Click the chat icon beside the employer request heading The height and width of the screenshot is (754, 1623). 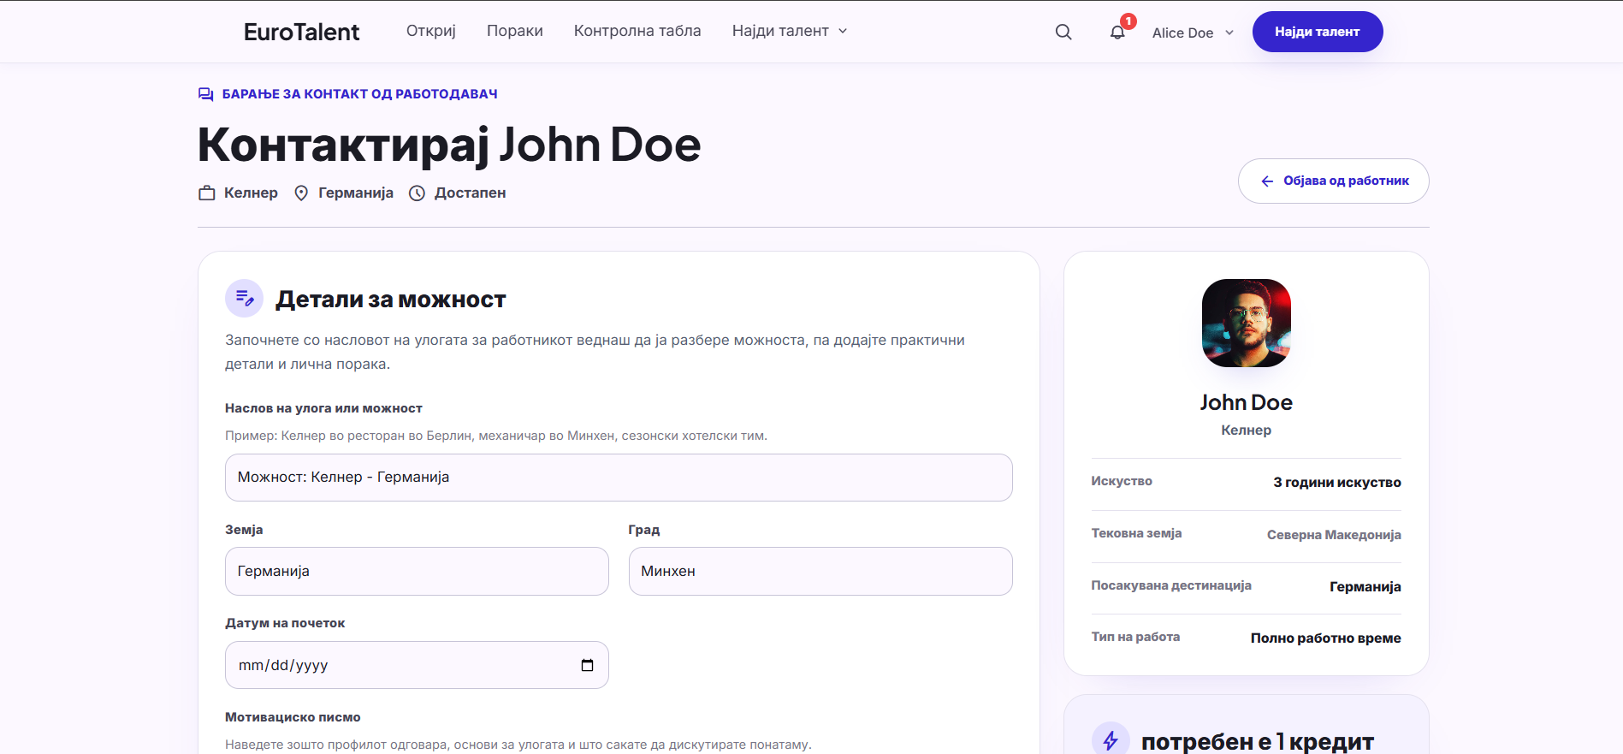click(x=206, y=94)
